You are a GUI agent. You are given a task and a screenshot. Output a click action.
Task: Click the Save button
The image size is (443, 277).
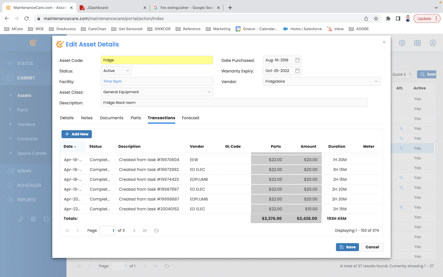pos(347,247)
